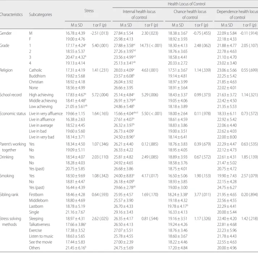Viewport: 258px width, 253px height.
Task: Click stress value '21.45±6.16'
Action: point(76,248)
